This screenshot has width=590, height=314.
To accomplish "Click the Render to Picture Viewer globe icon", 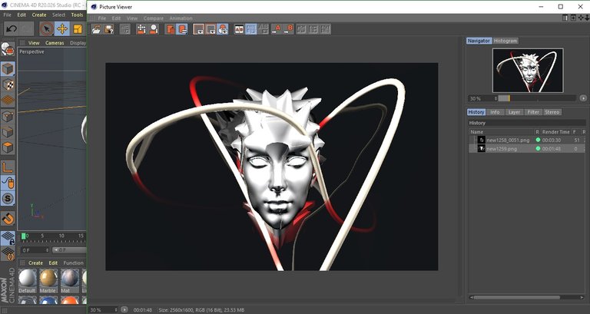I will [x=154, y=29].
